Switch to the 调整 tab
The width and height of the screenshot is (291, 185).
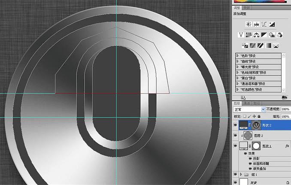tap(237, 8)
